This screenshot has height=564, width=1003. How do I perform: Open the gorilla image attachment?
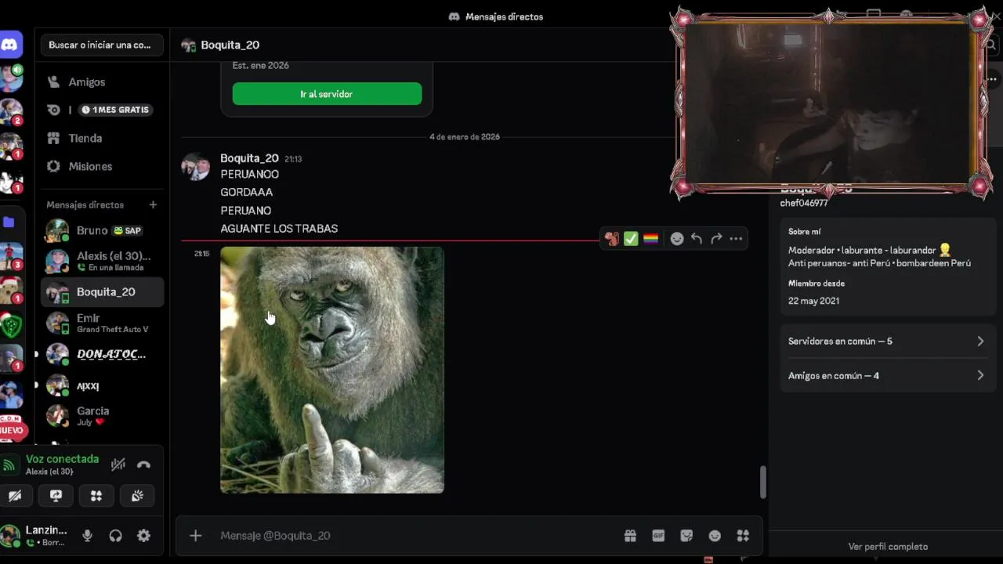click(x=332, y=370)
